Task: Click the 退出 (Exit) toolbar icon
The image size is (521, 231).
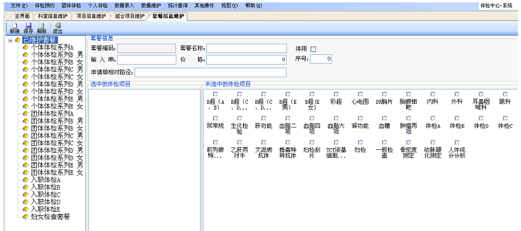Action: pyautogui.click(x=57, y=28)
